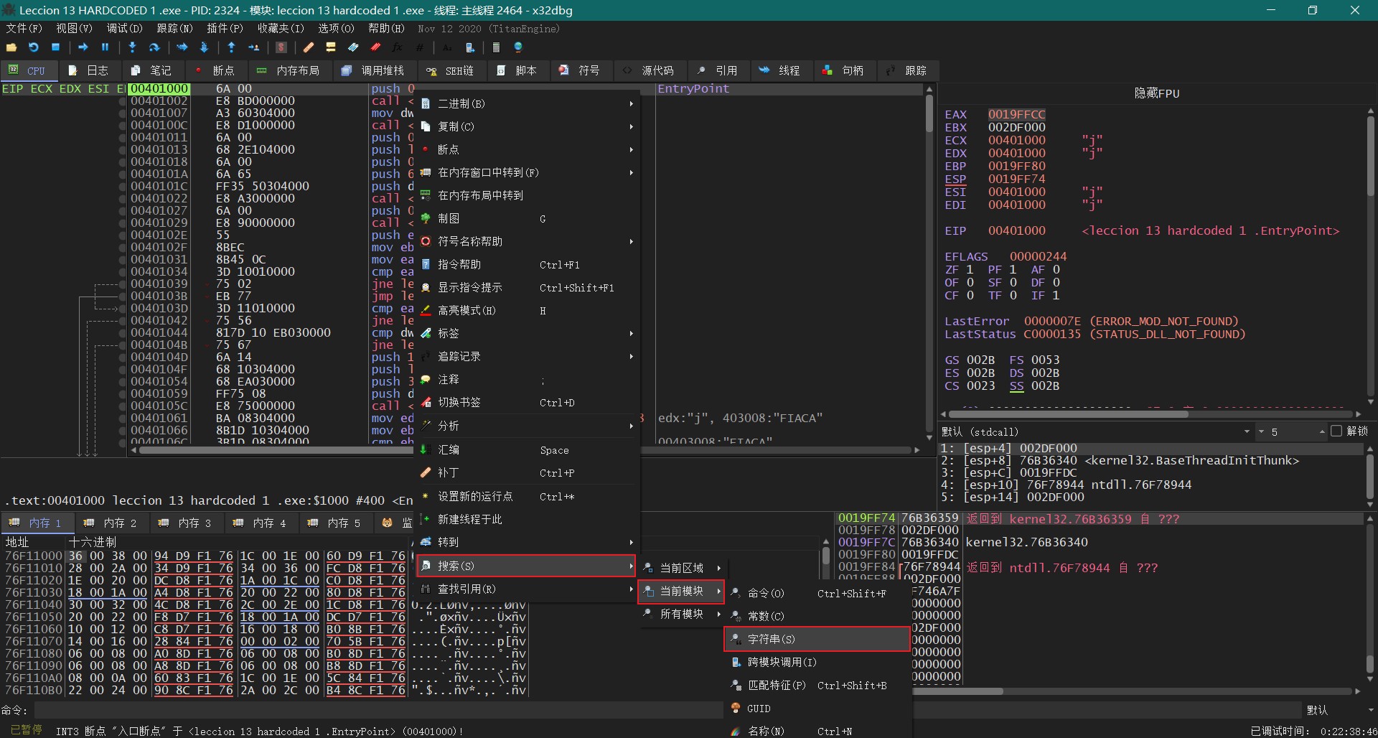Click the step into icon

tap(132, 47)
